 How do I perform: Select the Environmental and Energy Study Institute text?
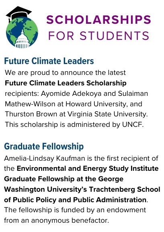(x=88, y=169)
